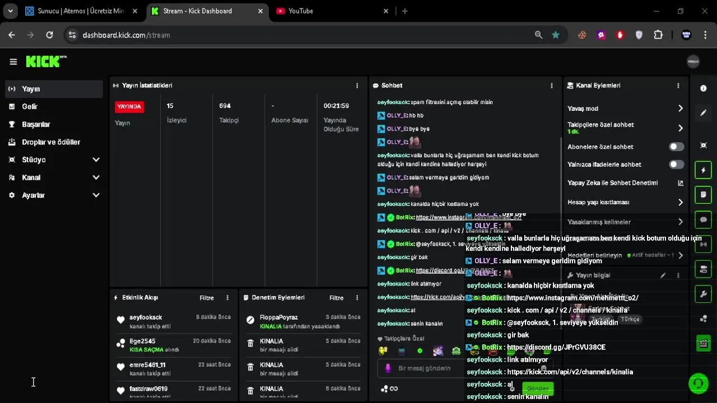Image resolution: width=717 pixels, height=403 pixels.
Task: Click the heart icon beside seyfooksck follow event
Action: tap(120, 320)
